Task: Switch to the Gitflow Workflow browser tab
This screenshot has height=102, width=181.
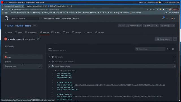Action: 58,6
